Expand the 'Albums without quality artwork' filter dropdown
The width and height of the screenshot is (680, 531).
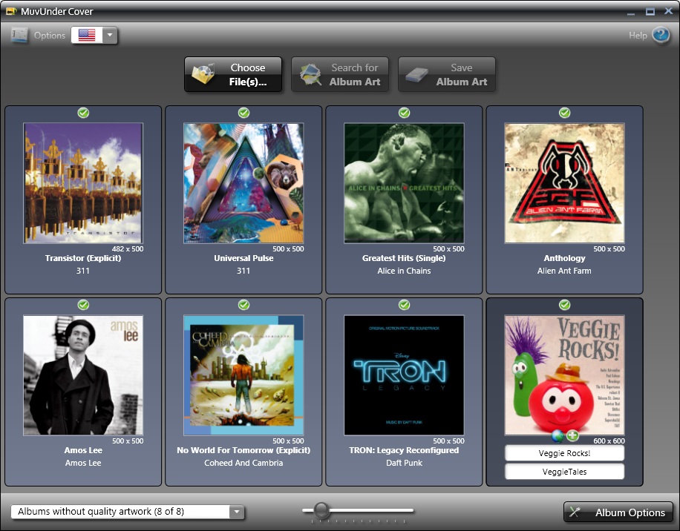(x=236, y=512)
